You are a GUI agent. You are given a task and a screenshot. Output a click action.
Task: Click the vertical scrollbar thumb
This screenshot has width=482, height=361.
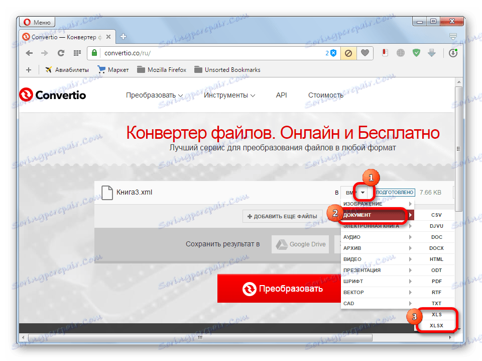coord(458,149)
